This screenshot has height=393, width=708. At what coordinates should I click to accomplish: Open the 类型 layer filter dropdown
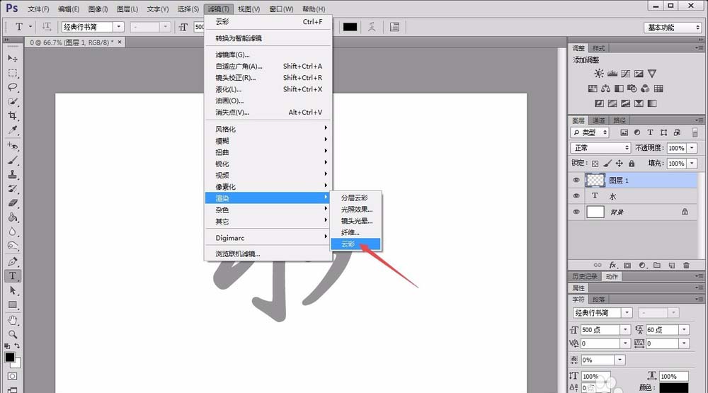pyautogui.click(x=590, y=132)
